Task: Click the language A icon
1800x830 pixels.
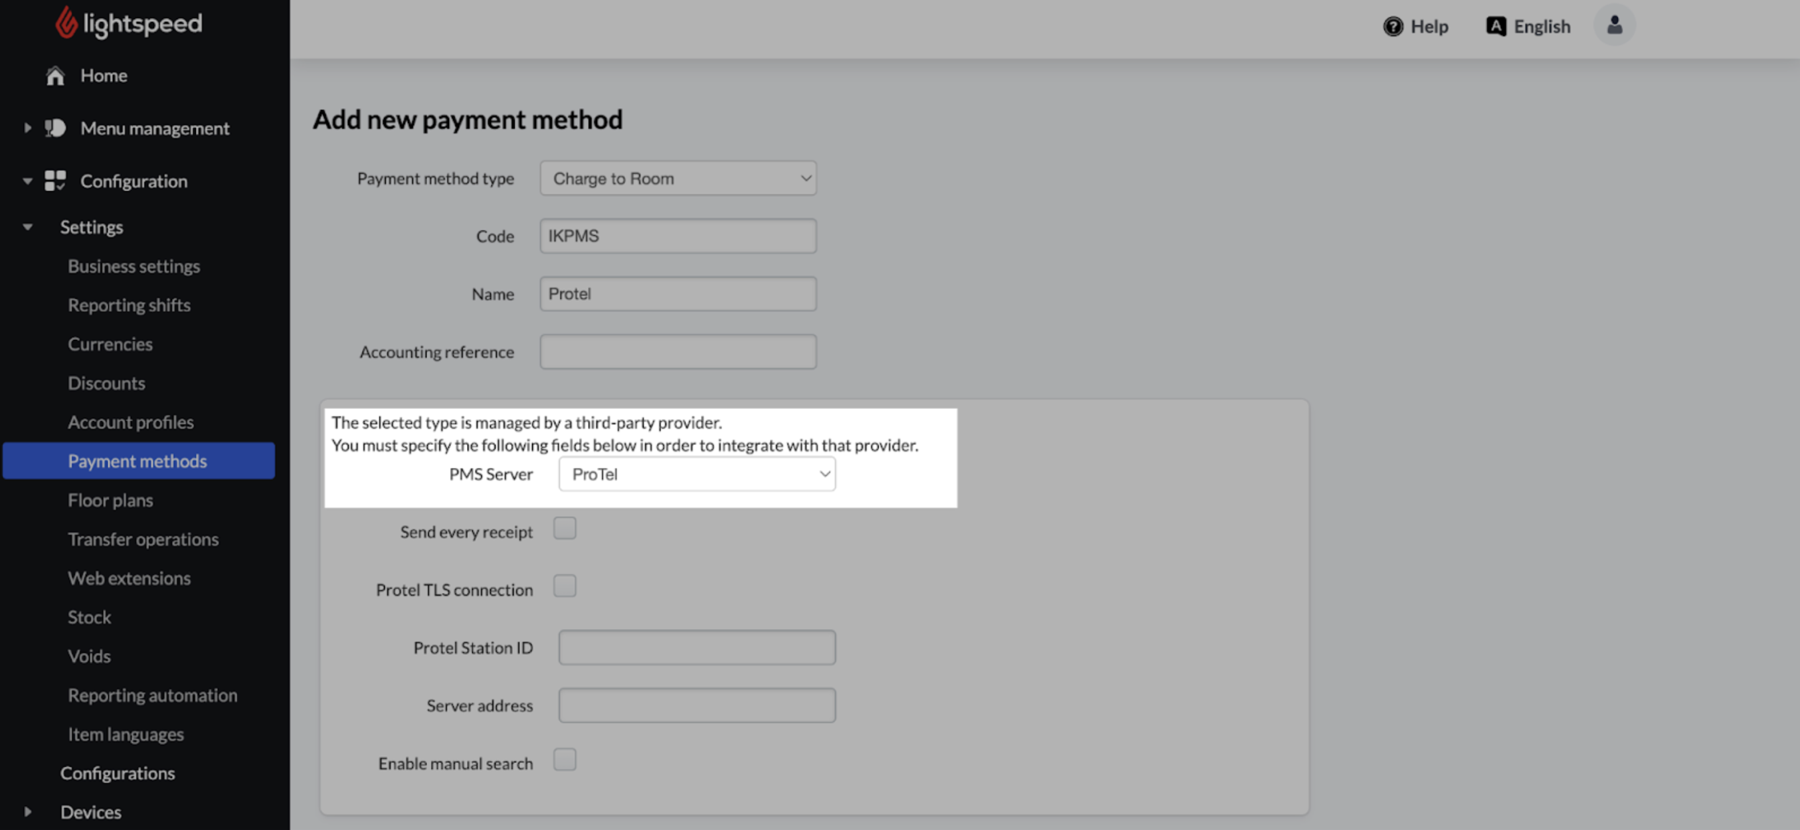Action: pos(1495,27)
